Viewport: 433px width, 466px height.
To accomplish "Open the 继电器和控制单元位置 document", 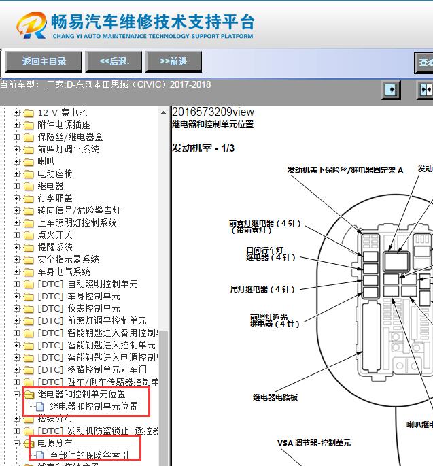I will click(94, 406).
